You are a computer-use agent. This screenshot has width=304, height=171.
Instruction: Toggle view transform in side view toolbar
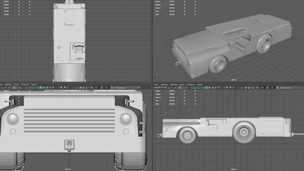click(x=278, y=88)
